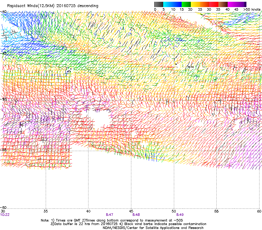This screenshot has height=230, width=262.
Task: Click the longitude axis label '45' above 8:48
Action: [131, 211]
